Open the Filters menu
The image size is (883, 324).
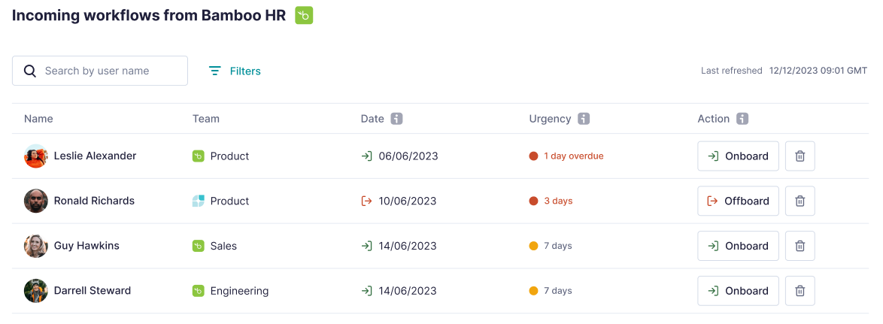coord(235,71)
